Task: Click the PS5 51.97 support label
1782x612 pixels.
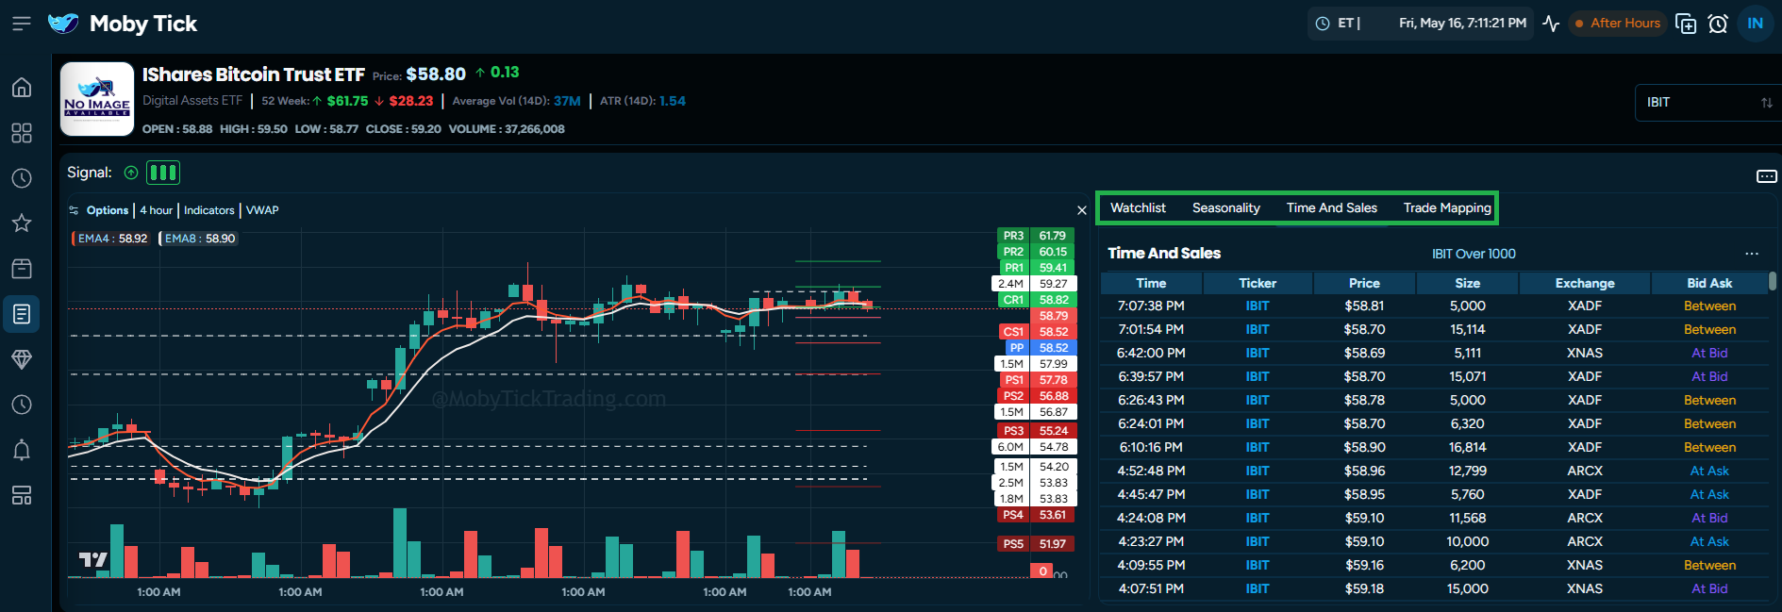Action: 1036,544
